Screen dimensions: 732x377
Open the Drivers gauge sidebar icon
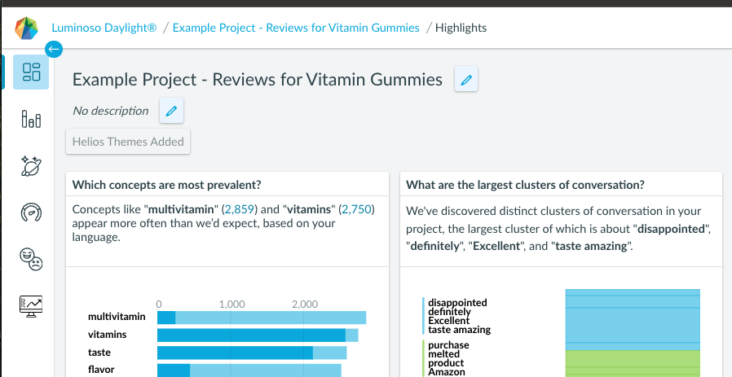click(31, 213)
